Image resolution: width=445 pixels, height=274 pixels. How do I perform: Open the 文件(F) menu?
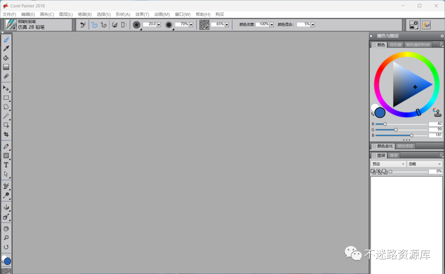[9, 14]
